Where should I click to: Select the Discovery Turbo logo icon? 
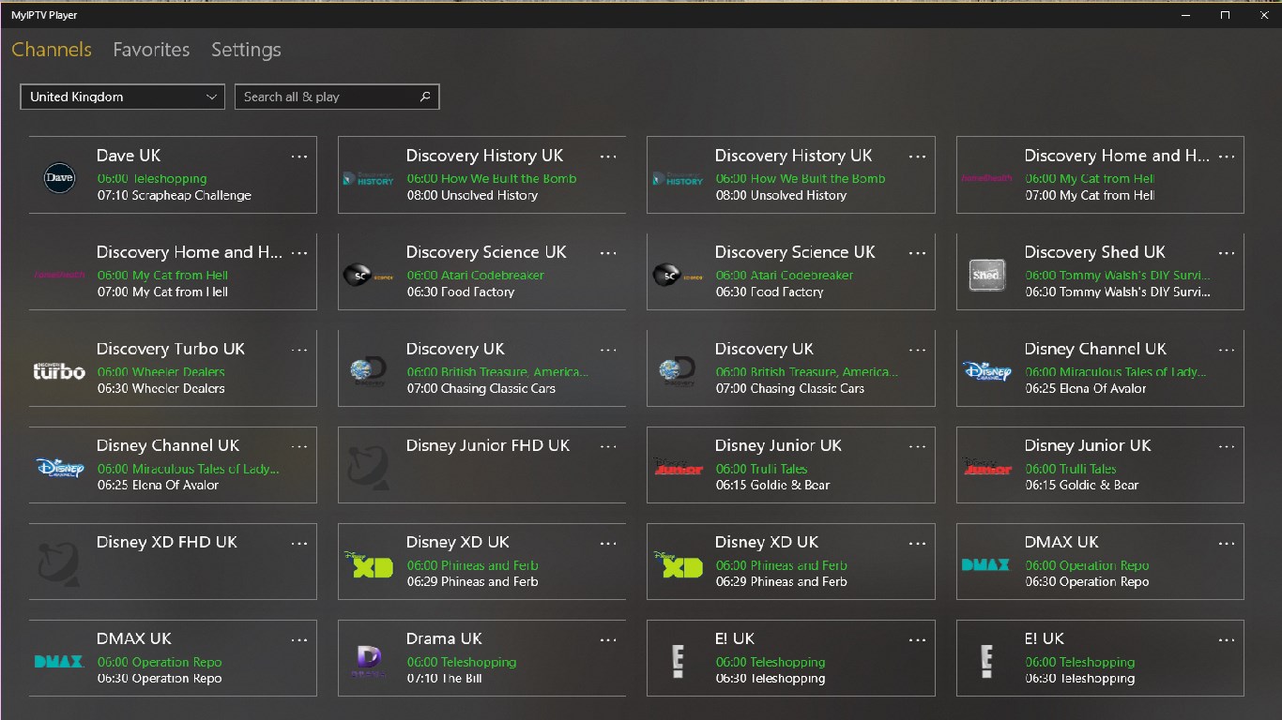tap(58, 369)
